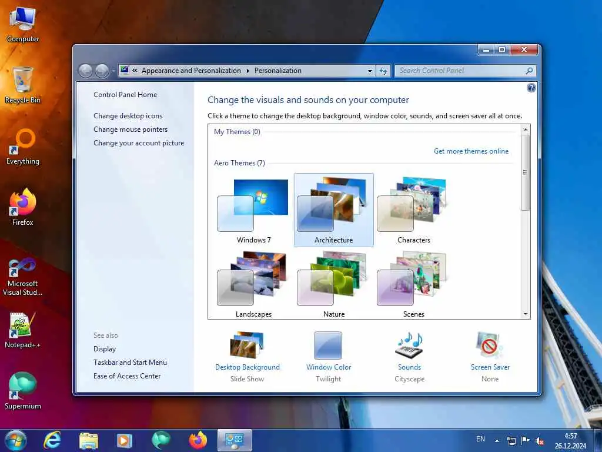Click the EN language indicator
This screenshot has height=452, width=602.
[480, 439]
